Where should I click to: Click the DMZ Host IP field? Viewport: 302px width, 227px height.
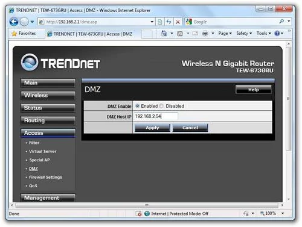pos(156,116)
